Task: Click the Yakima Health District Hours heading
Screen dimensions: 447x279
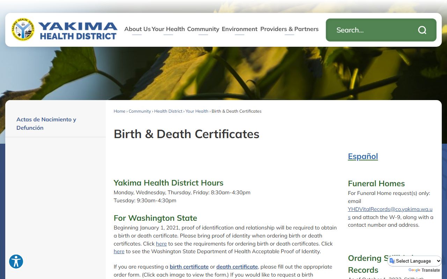Action: coord(168,183)
